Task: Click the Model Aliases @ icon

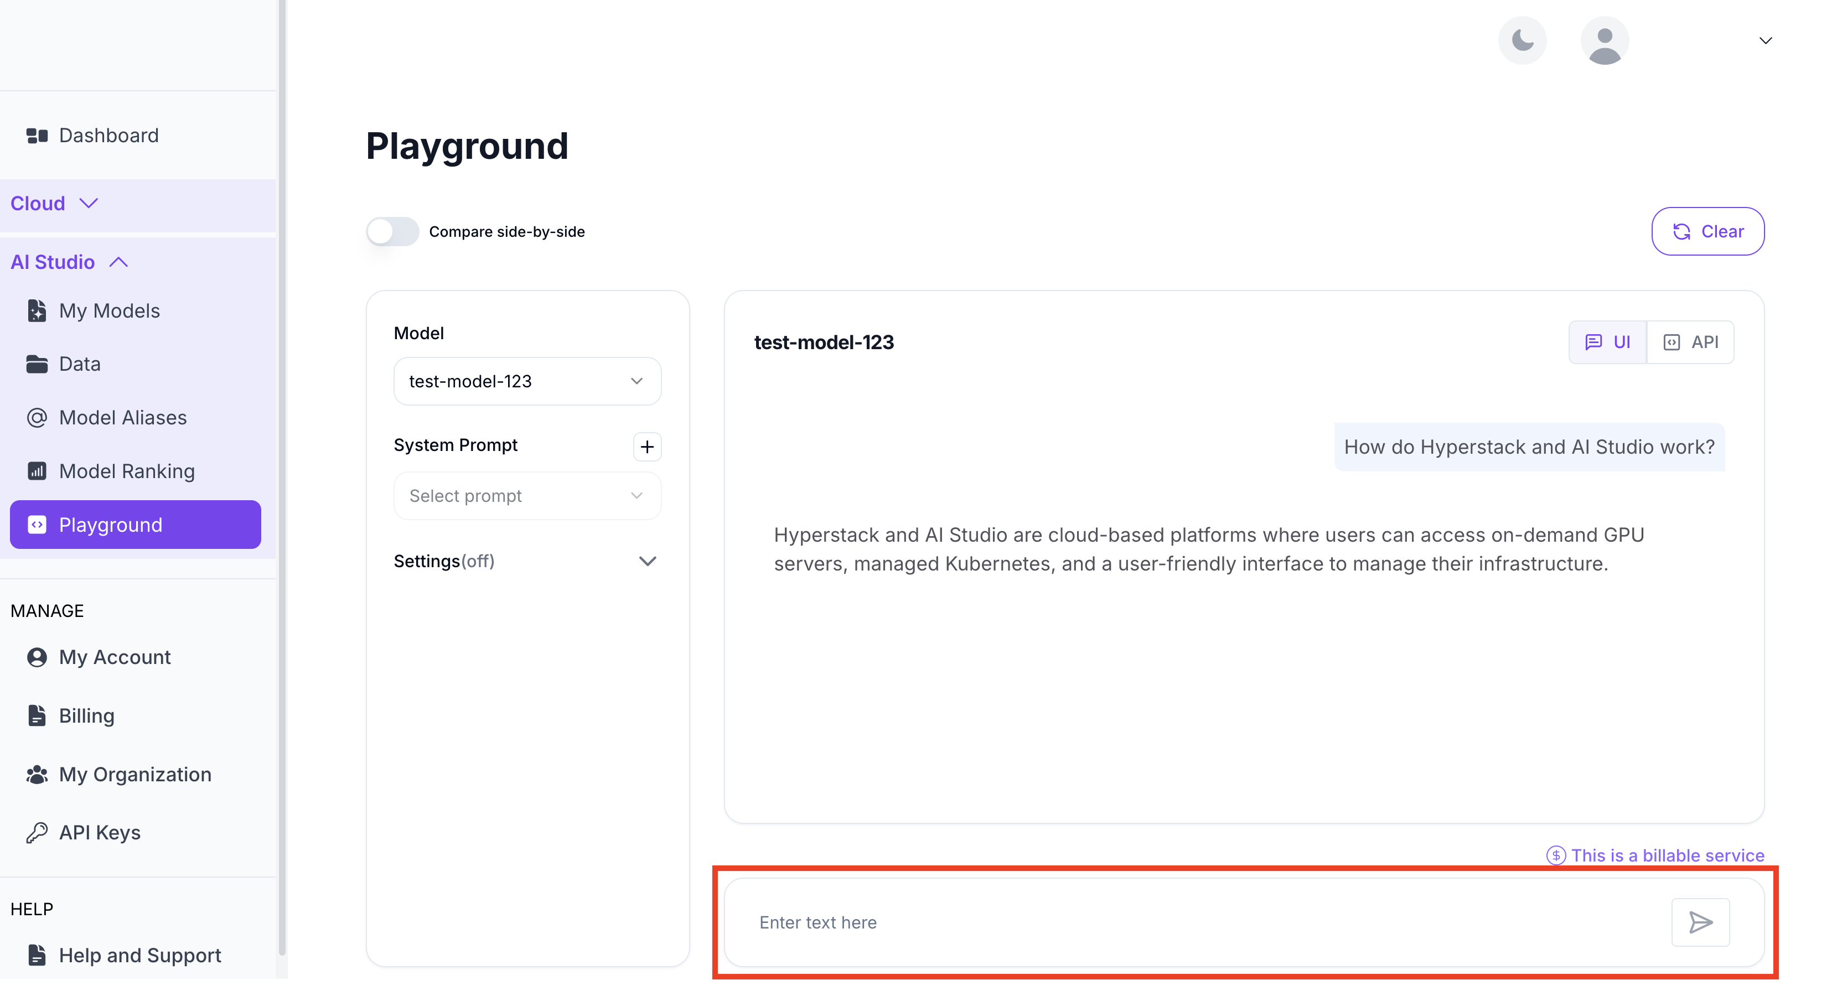Action: coord(37,418)
